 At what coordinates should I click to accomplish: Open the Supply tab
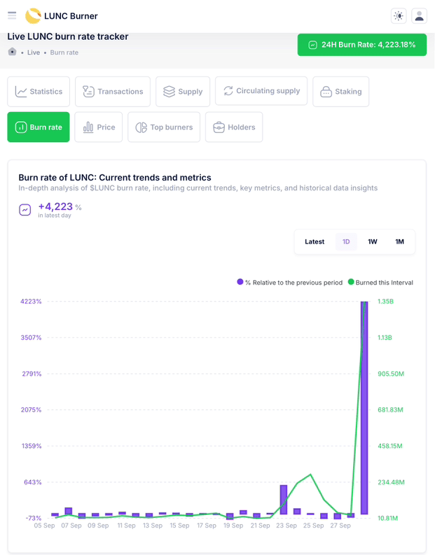183,91
